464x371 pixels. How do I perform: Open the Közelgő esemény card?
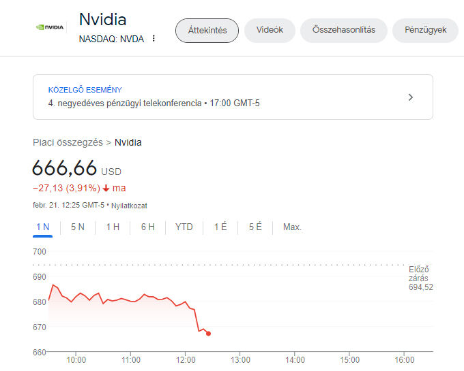click(233, 97)
